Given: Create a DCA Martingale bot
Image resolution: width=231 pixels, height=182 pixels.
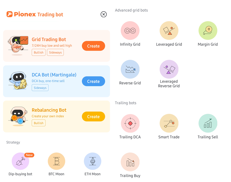Looking at the screenshot, I should [x=93, y=81].
